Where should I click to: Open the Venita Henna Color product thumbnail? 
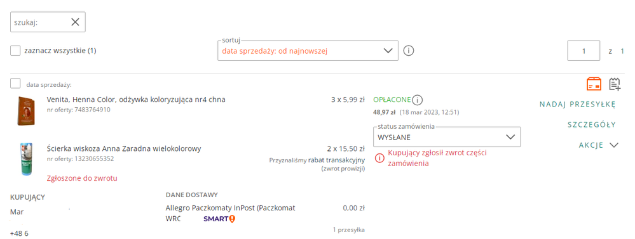click(26, 111)
